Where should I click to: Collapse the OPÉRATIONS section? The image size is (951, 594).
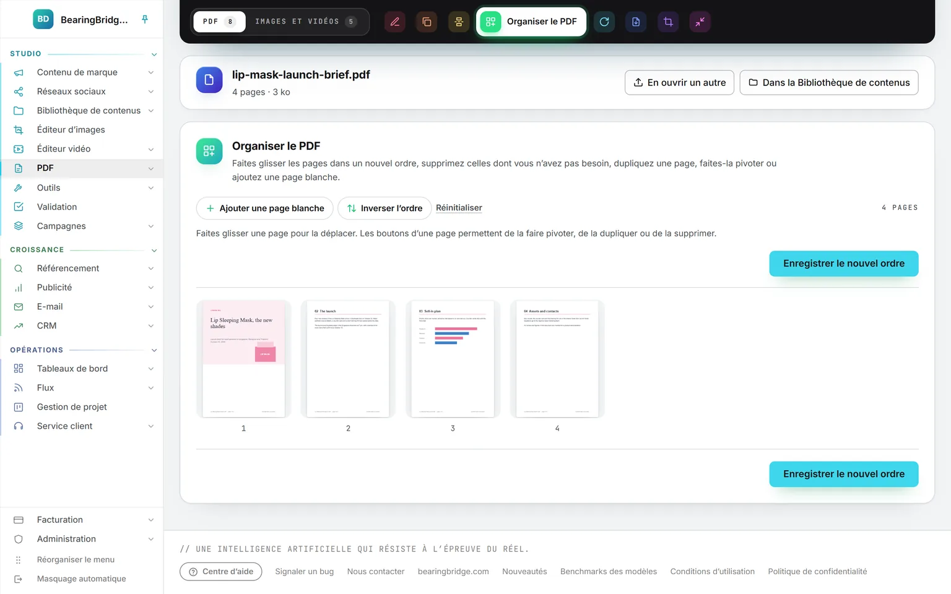tap(154, 350)
